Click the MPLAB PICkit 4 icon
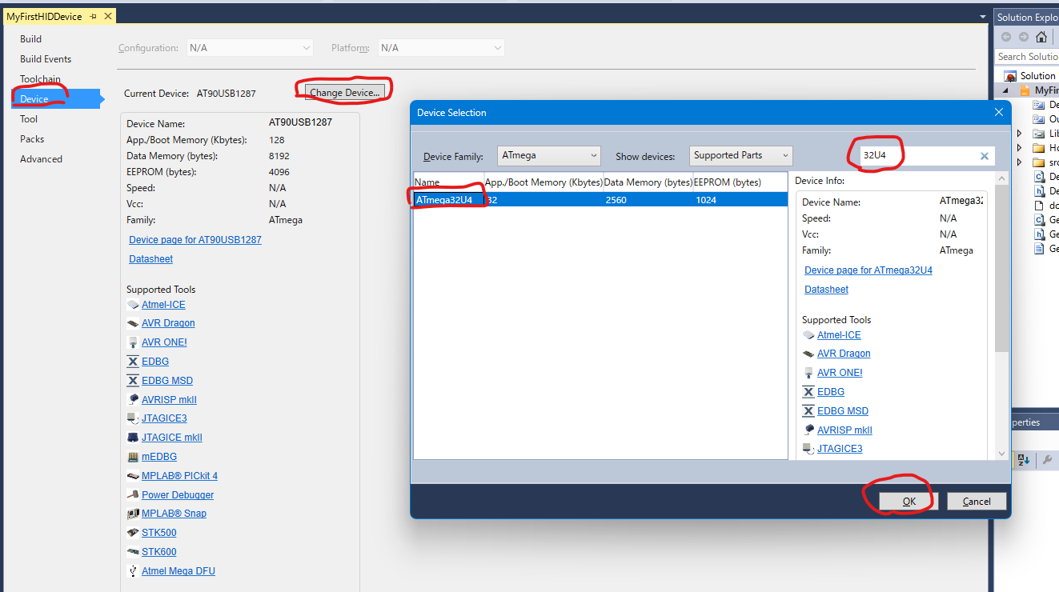The image size is (1059, 592). tap(133, 476)
